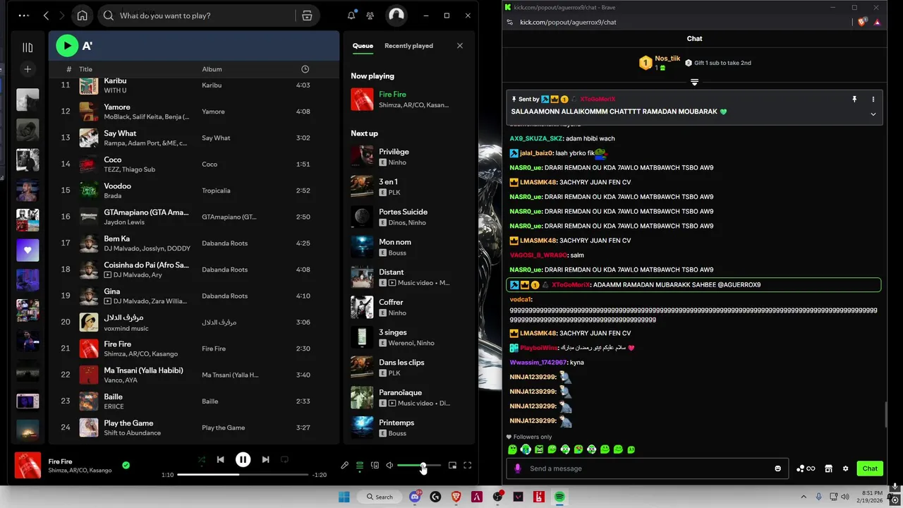
Task: Click the duration clock column header
Action: tap(305, 69)
